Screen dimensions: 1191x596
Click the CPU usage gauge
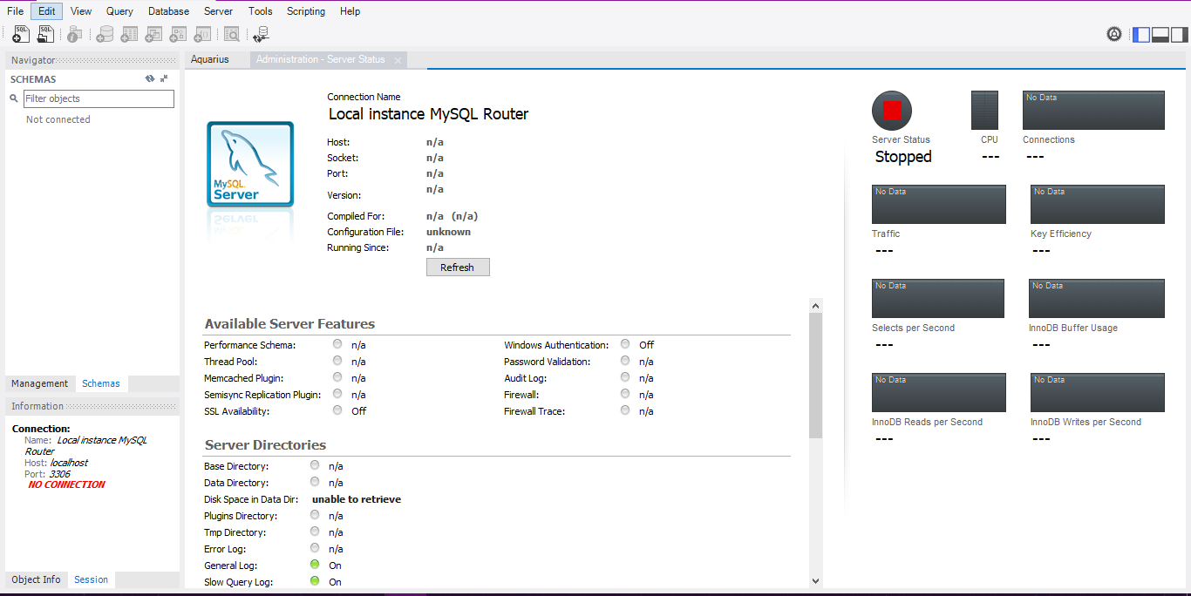984,111
